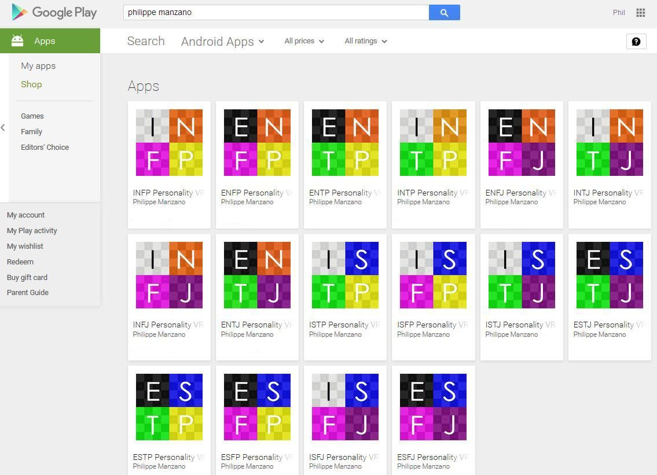Open the ESTJ Personality app icon
Viewport: 657px width, 475px height.
[610, 275]
